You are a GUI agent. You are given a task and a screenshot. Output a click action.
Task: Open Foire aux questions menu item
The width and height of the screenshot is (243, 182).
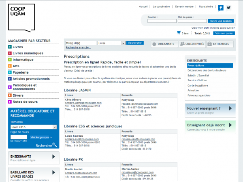tap(199, 95)
